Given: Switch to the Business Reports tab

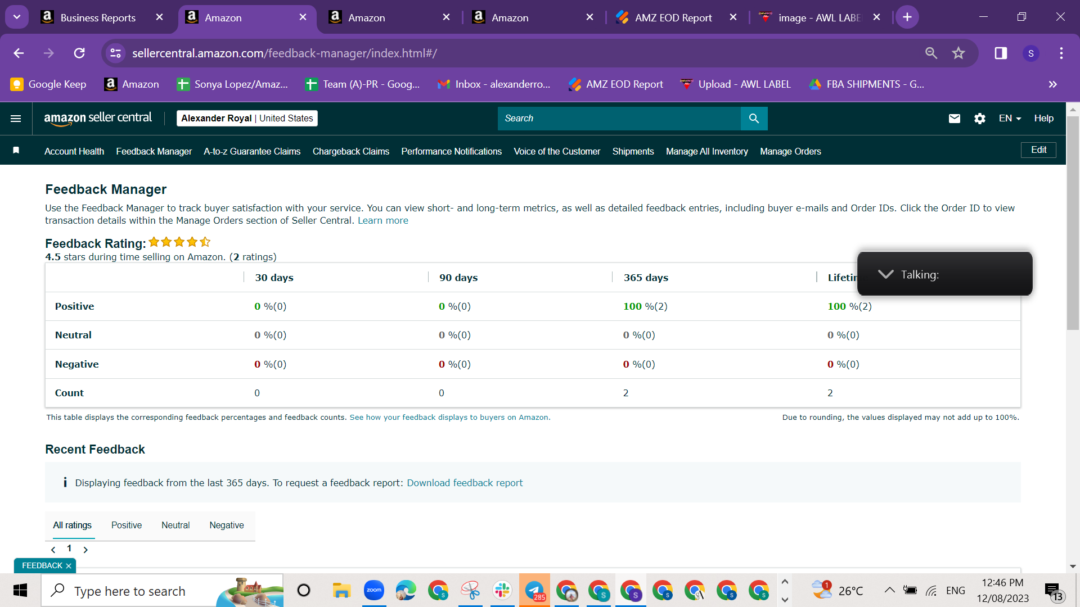Looking at the screenshot, I should 98,17.
